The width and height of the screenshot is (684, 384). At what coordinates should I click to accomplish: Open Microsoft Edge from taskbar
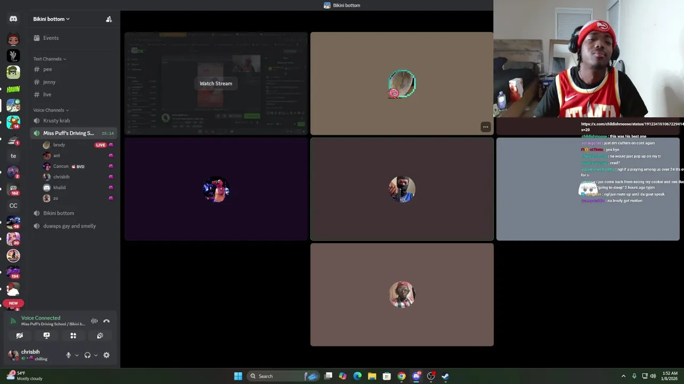[357, 376]
